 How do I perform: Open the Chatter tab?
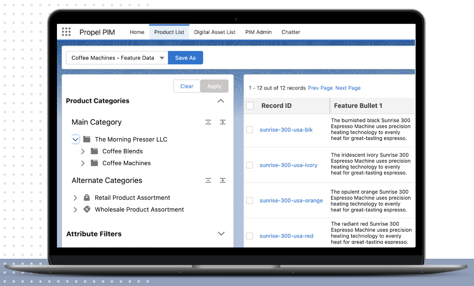pyautogui.click(x=291, y=32)
